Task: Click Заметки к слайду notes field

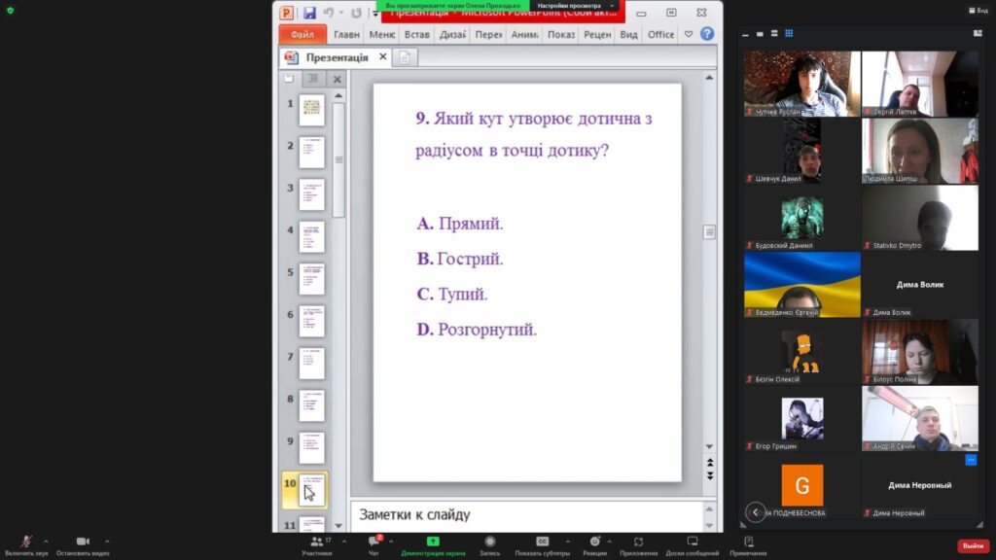Action: [x=527, y=515]
